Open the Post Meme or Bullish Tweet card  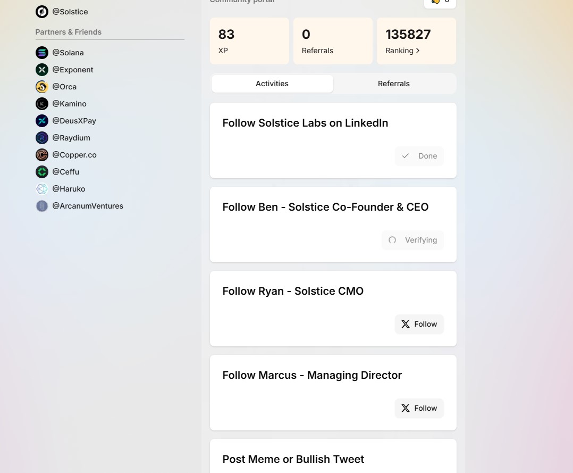(333, 458)
